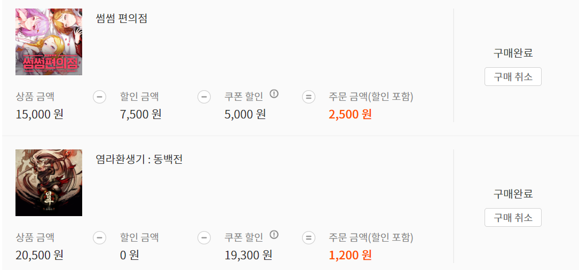Click the 19,300 원 coupon discount value
The image size is (579, 270).
[248, 255]
